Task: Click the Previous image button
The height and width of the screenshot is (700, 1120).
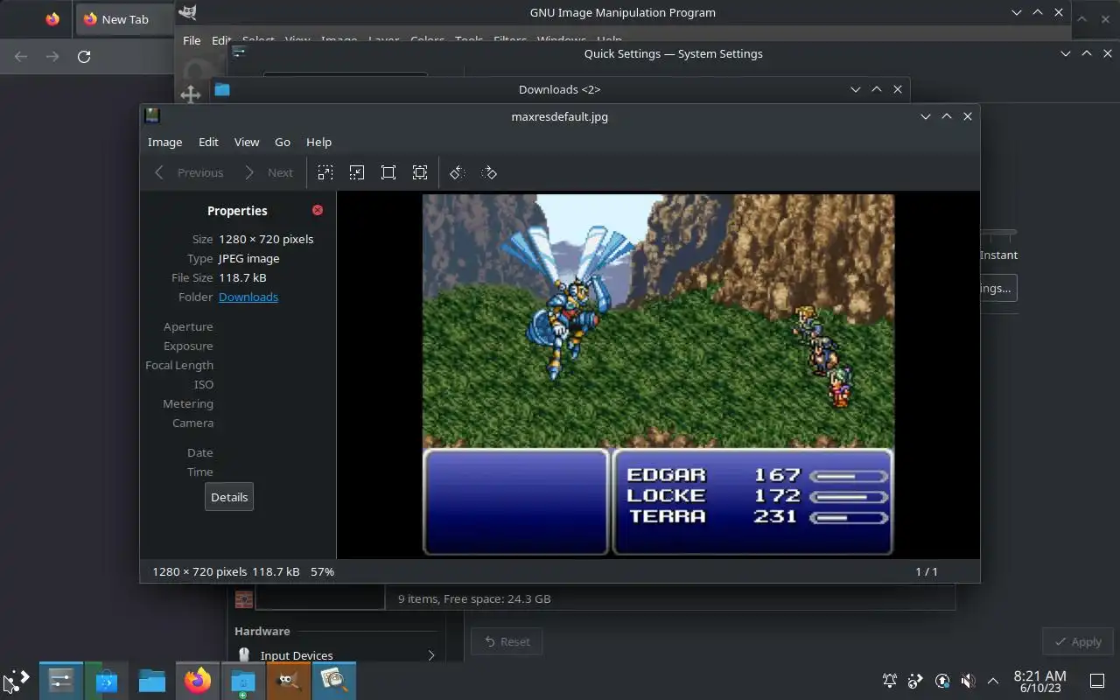Action: click(x=189, y=172)
